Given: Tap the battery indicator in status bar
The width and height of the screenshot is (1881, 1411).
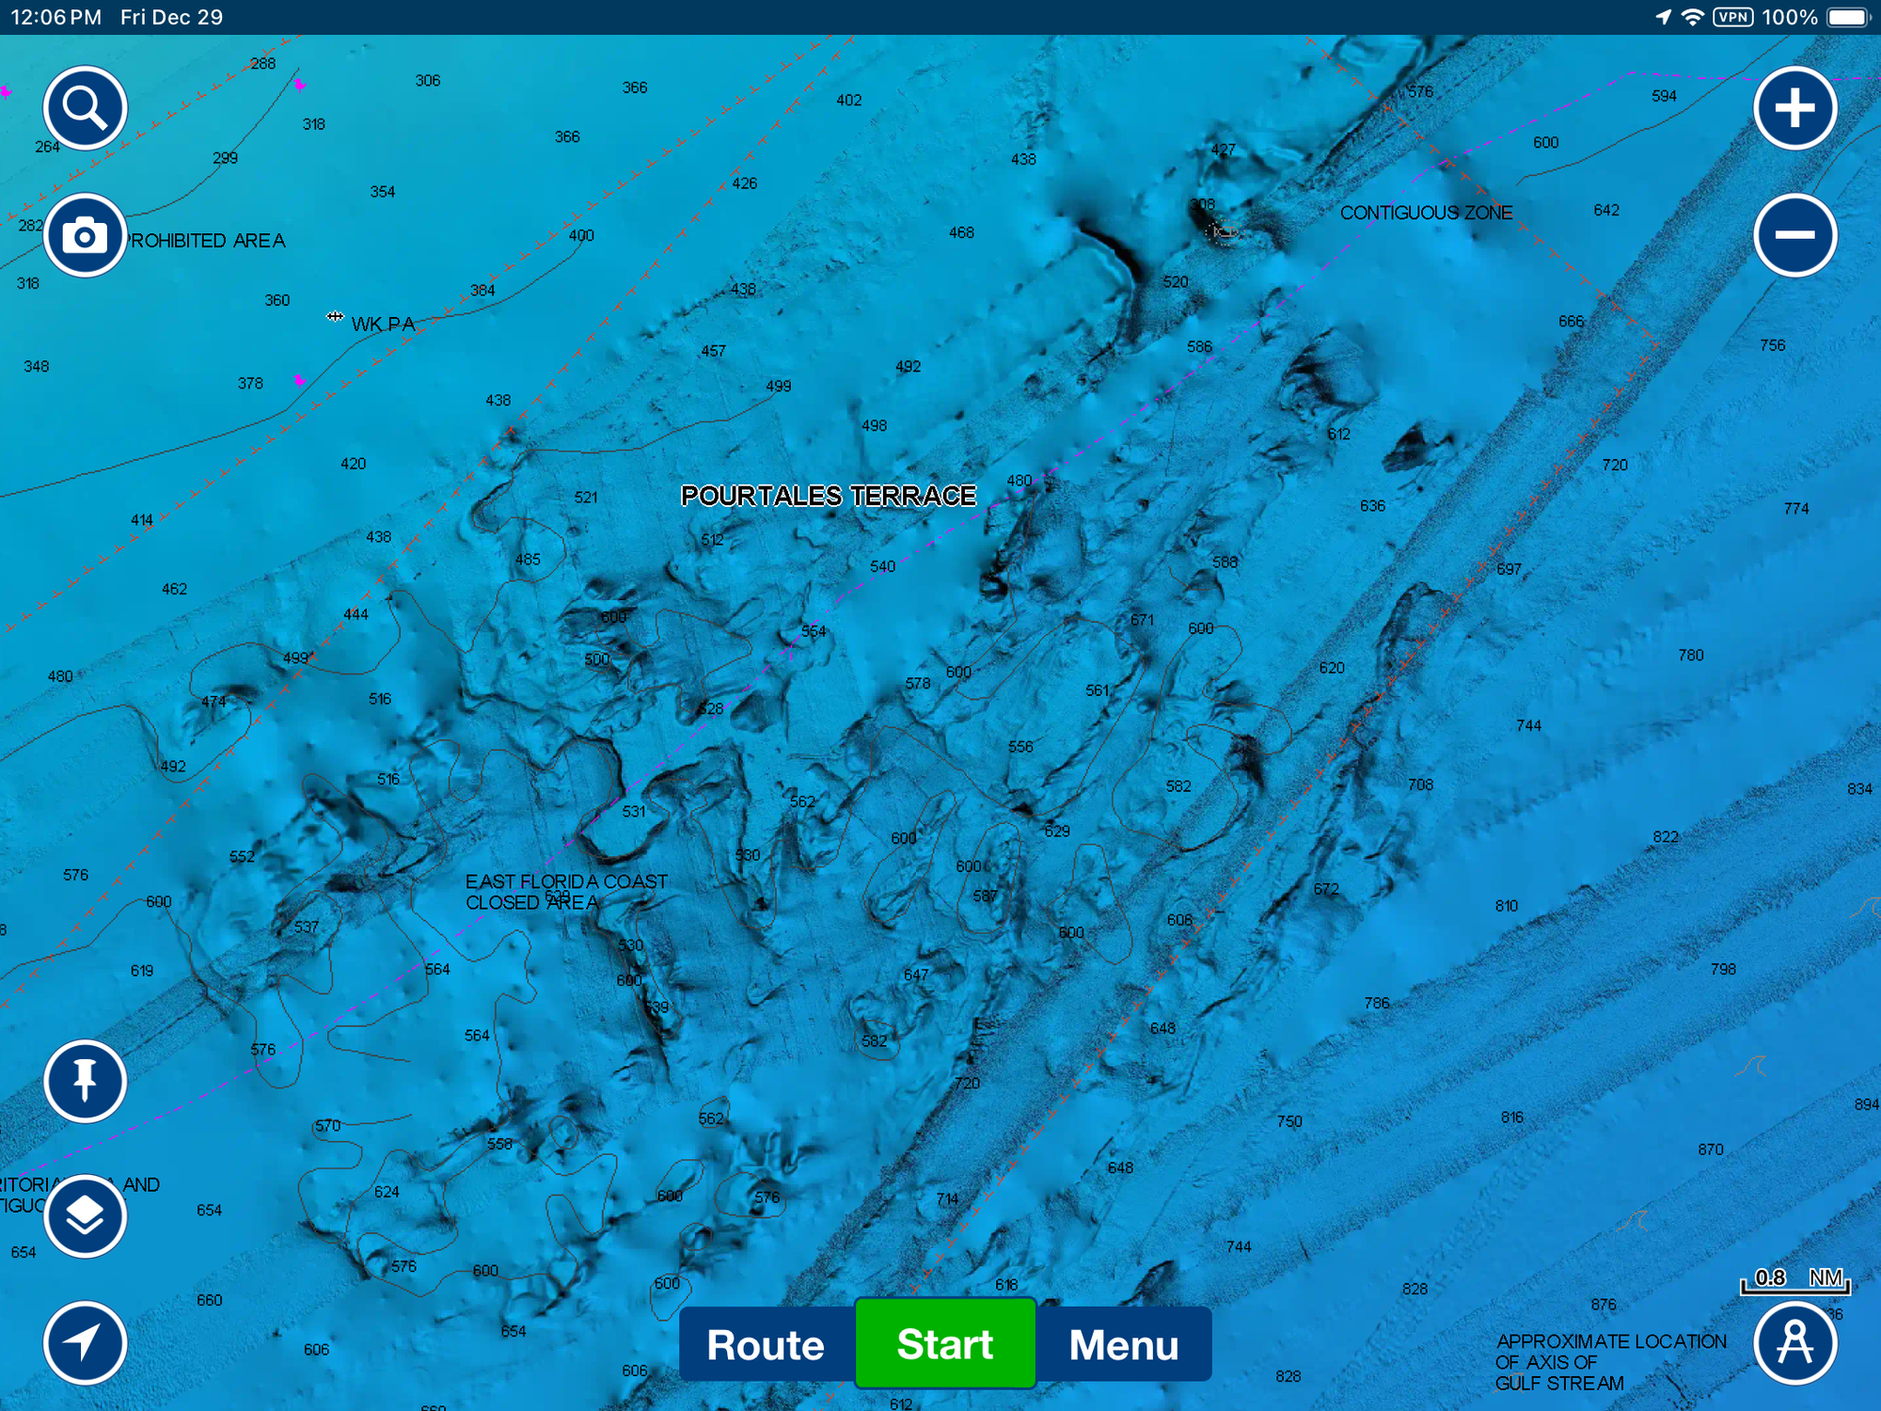Looking at the screenshot, I should pos(1847,17).
